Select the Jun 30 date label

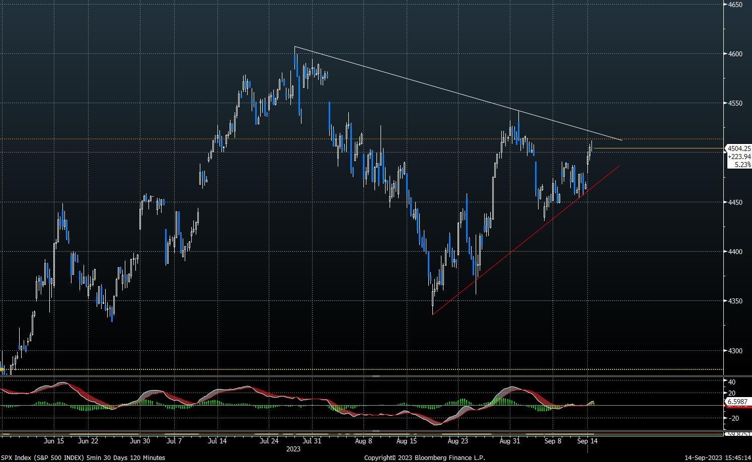pos(139,441)
